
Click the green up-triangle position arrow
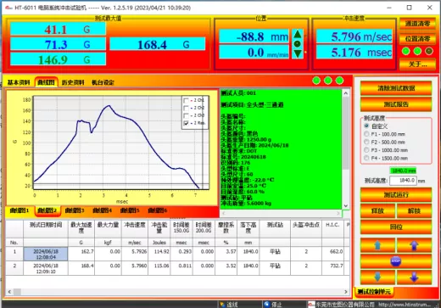(297, 34)
